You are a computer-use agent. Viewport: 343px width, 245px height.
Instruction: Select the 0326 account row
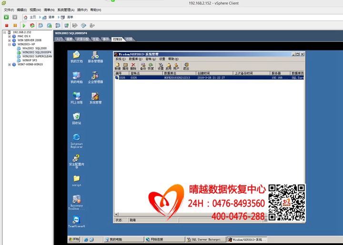[209, 78]
